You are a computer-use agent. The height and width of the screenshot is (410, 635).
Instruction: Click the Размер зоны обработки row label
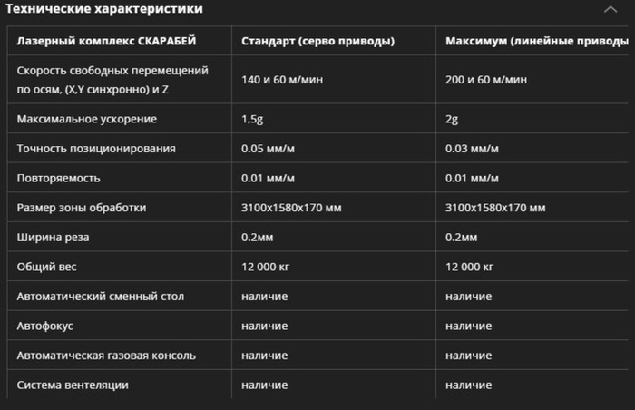(x=82, y=208)
